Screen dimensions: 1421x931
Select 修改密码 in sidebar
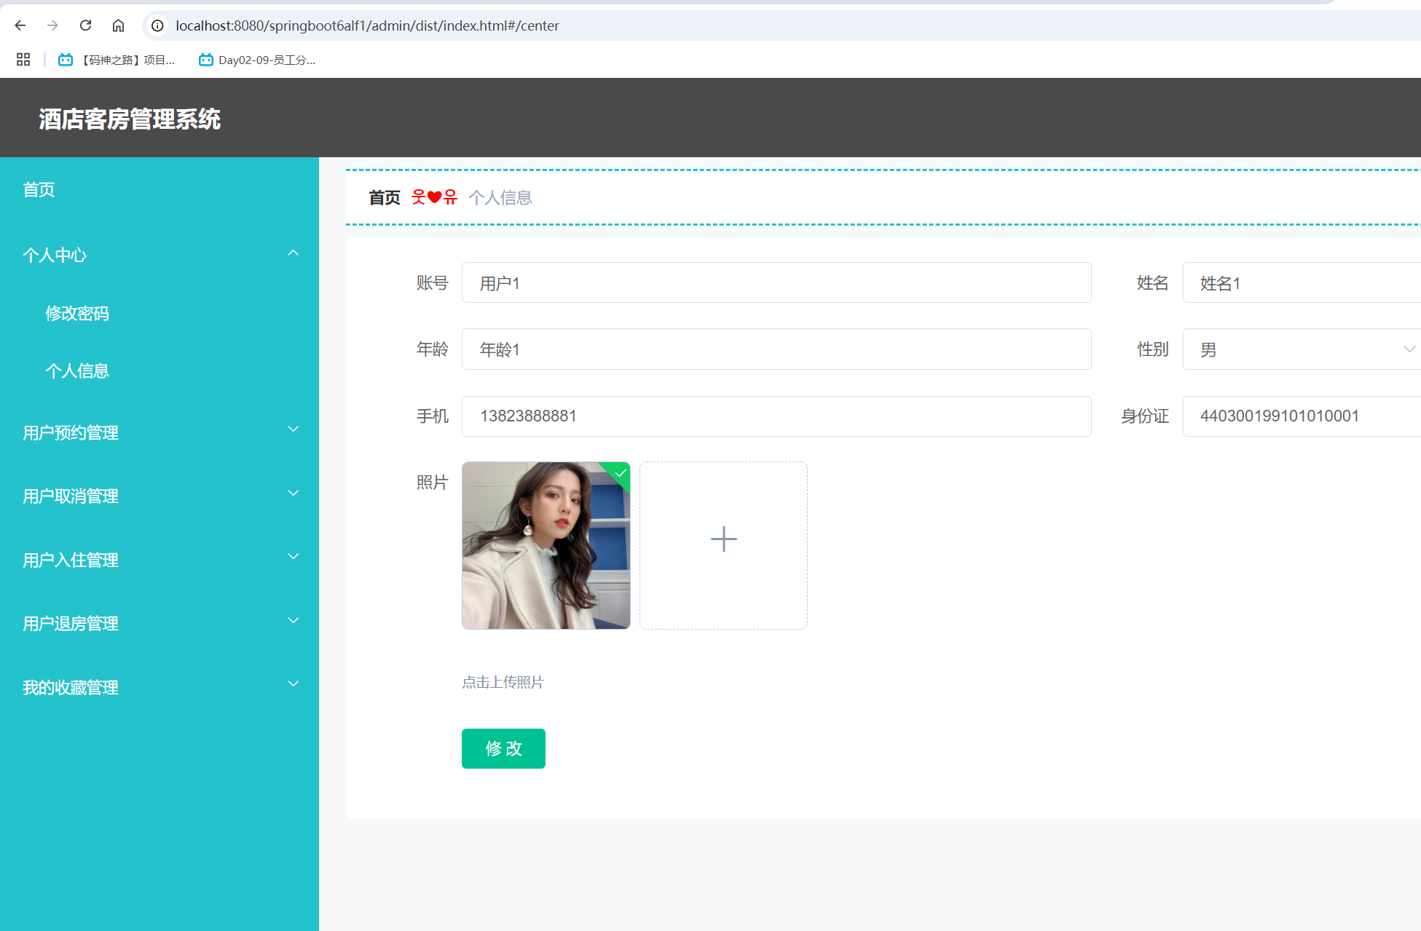pos(77,313)
